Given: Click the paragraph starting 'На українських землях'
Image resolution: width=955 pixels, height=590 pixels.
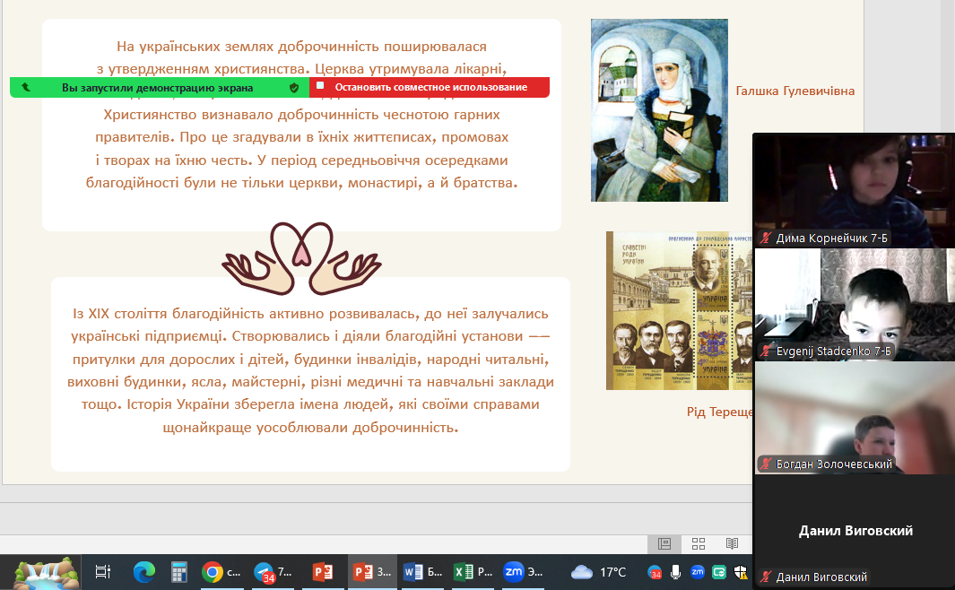Looking at the screenshot, I should pos(301,115).
